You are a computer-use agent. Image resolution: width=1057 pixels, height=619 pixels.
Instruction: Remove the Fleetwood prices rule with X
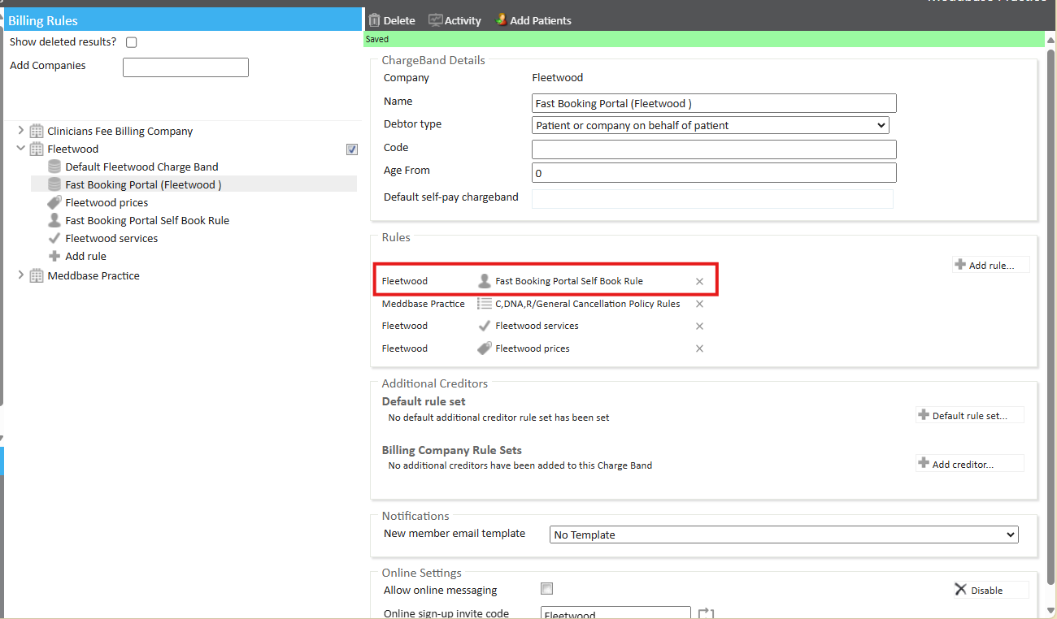click(699, 348)
